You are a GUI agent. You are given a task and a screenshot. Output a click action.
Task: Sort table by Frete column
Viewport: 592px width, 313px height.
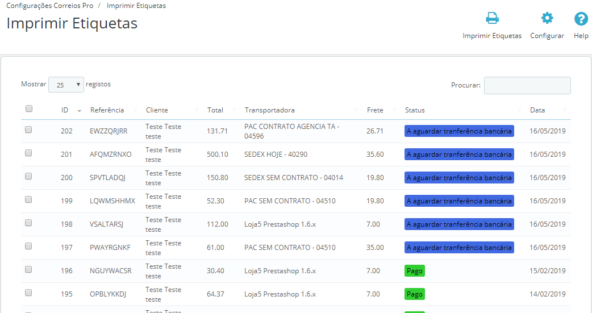(x=375, y=110)
